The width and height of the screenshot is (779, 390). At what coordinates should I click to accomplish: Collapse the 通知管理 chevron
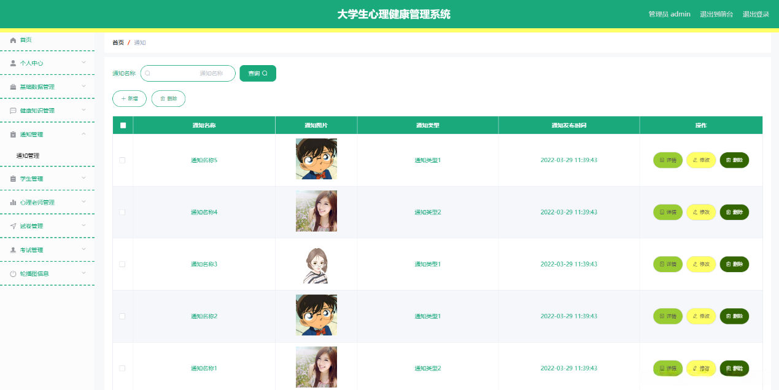coord(84,134)
